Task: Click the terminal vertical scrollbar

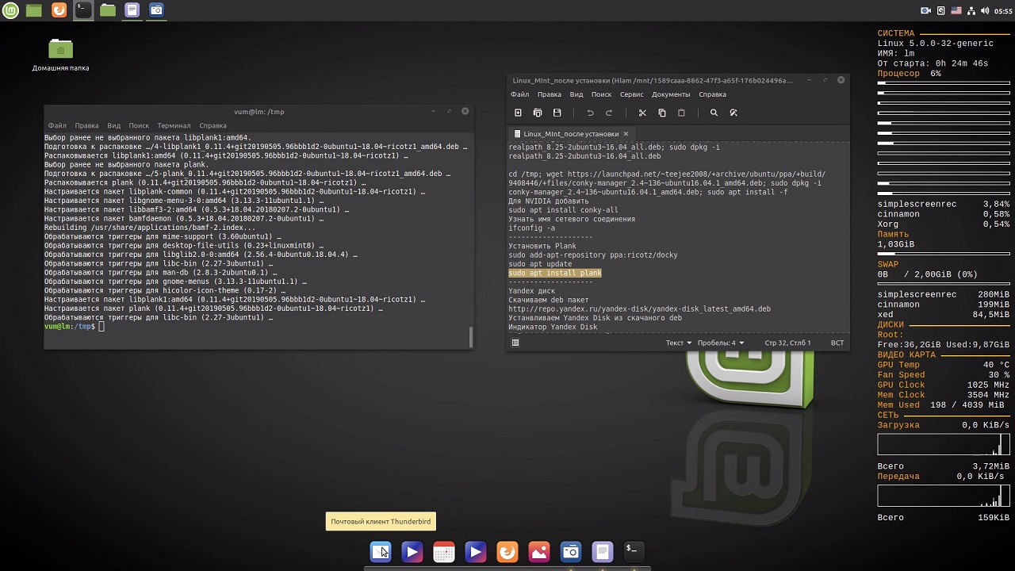Action: pyautogui.click(x=471, y=336)
